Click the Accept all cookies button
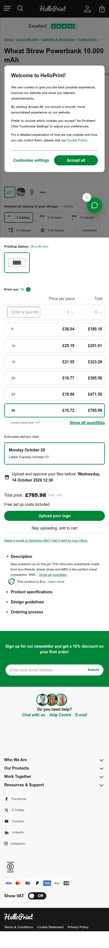 click(x=76, y=160)
